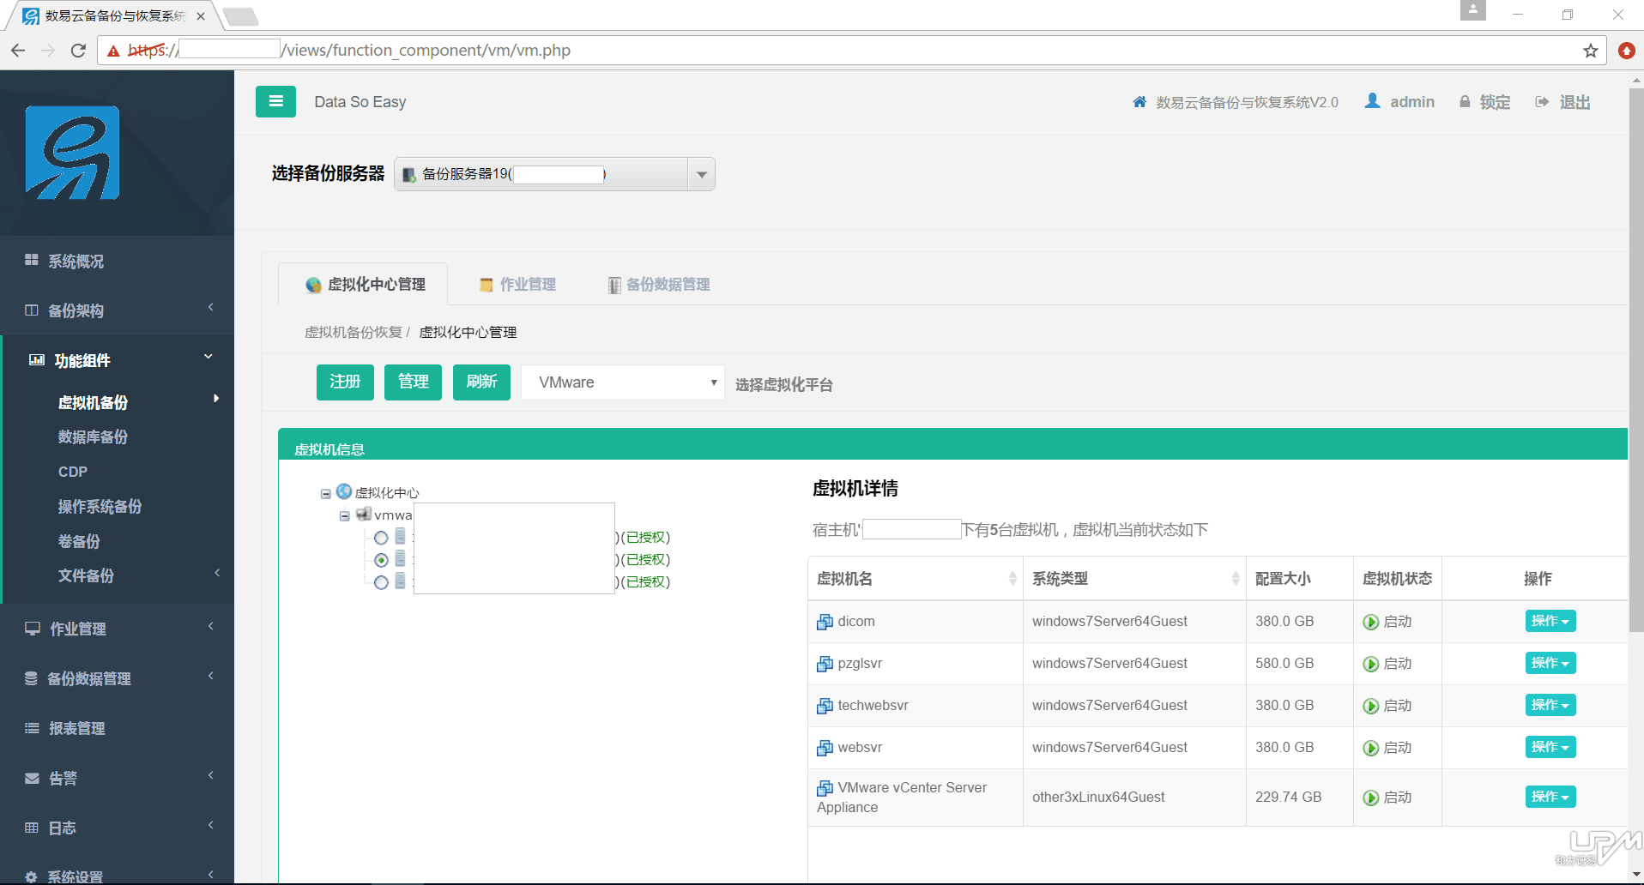Click the 管理 button
The image size is (1644, 885).
(x=413, y=382)
